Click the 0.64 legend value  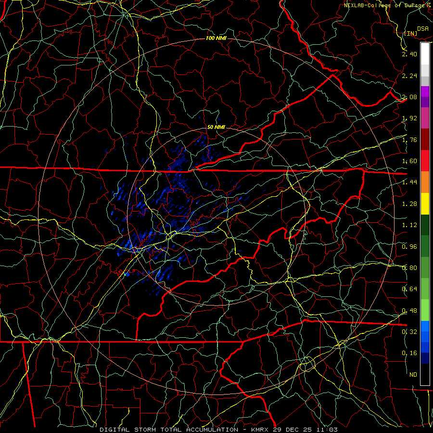click(409, 289)
